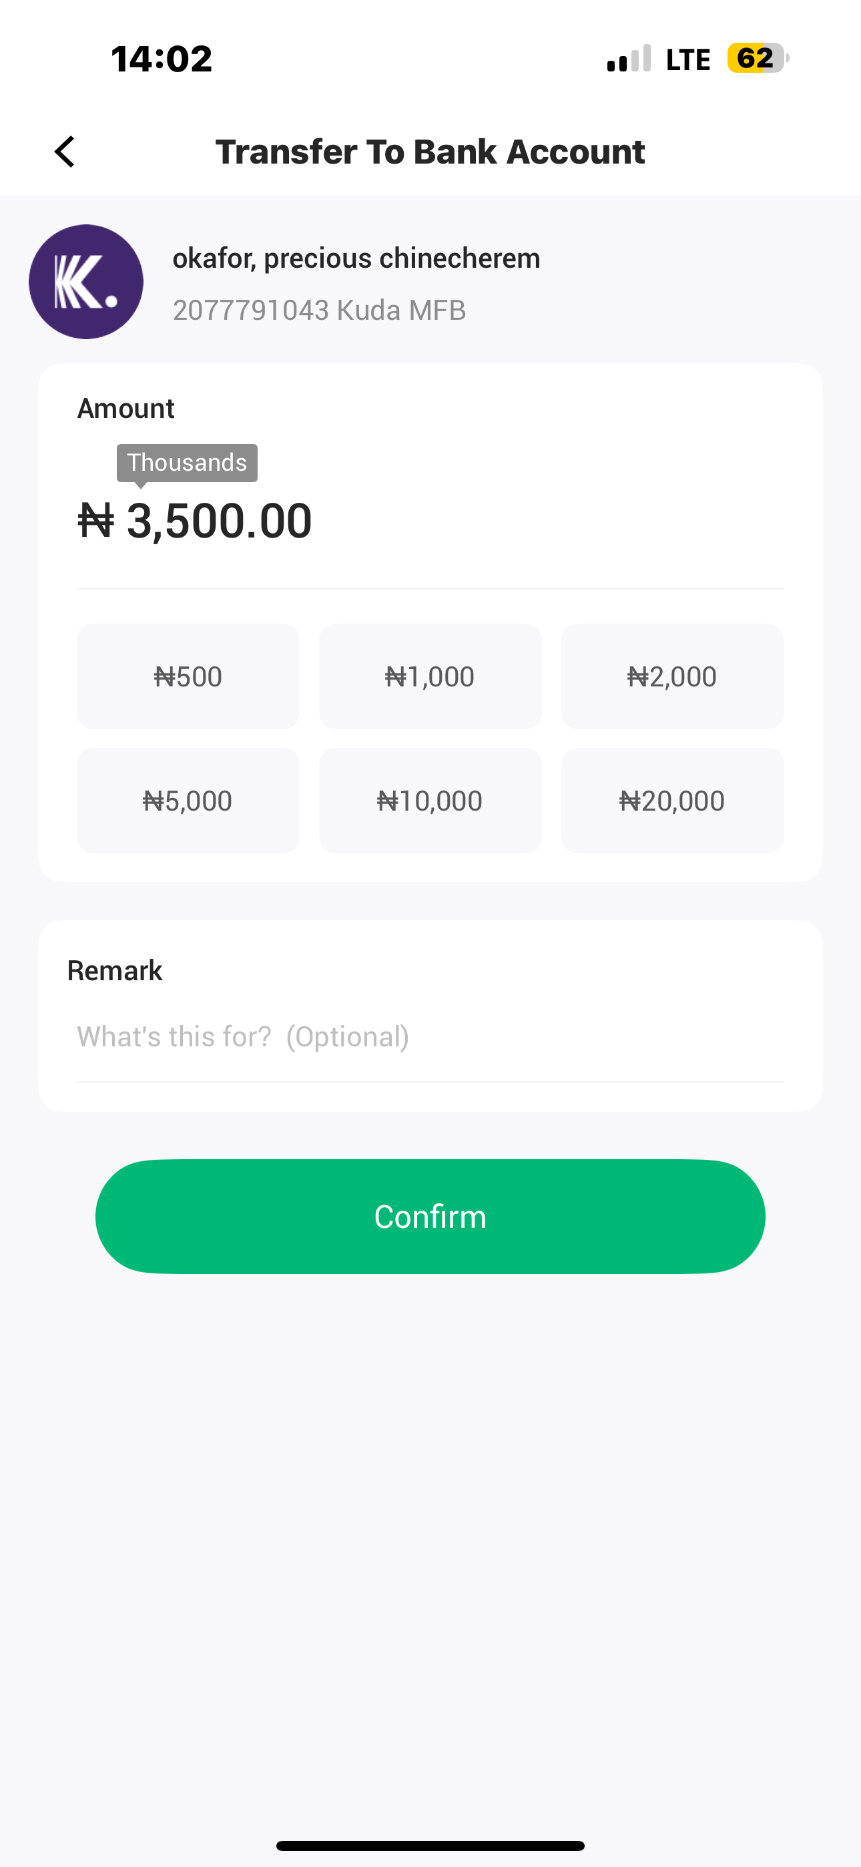
Task: Tap the LTE network label
Action: pyautogui.click(x=687, y=59)
